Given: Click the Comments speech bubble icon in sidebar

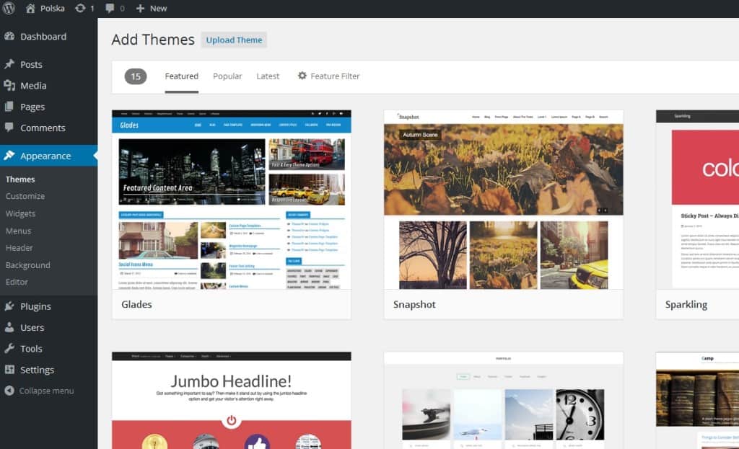Looking at the screenshot, I should (x=9, y=127).
